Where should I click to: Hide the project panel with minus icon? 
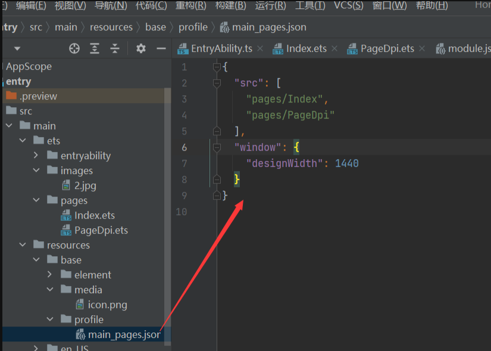coord(161,49)
